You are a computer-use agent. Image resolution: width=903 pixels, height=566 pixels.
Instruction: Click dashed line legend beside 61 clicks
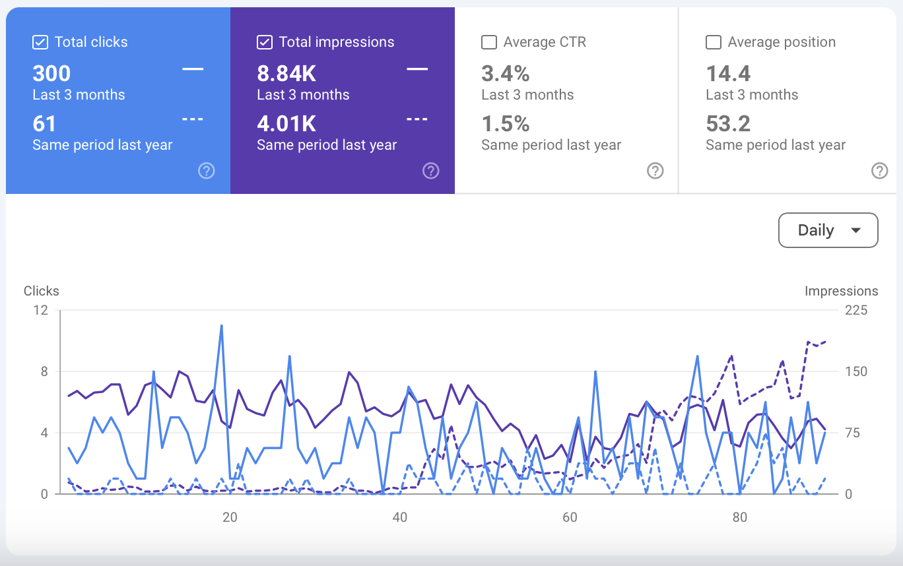193,120
